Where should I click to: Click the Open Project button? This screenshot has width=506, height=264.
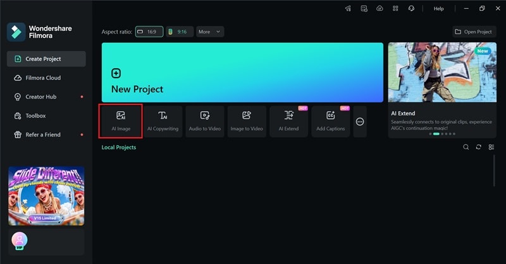[x=474, y=32]
